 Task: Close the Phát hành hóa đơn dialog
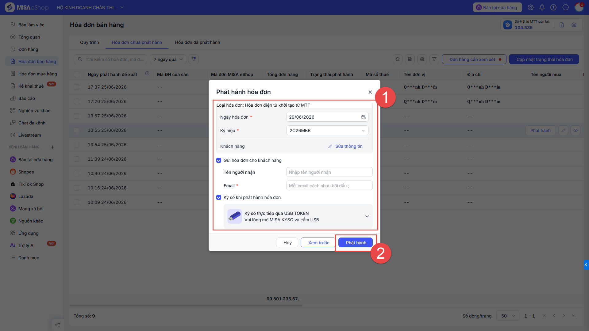click(x=370, y=92)
